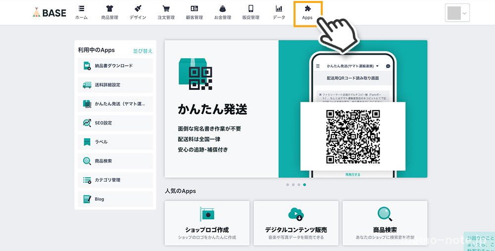Open Apps puzzle piece icon
The image size is (495, 251).
[x=307, y=8]
